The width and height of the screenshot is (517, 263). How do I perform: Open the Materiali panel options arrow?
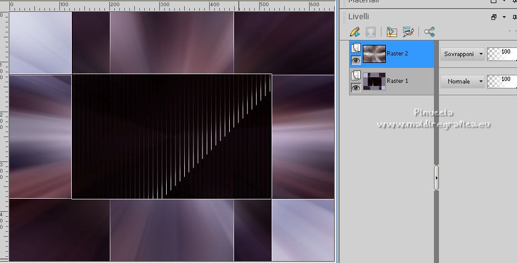pos(504,1)
